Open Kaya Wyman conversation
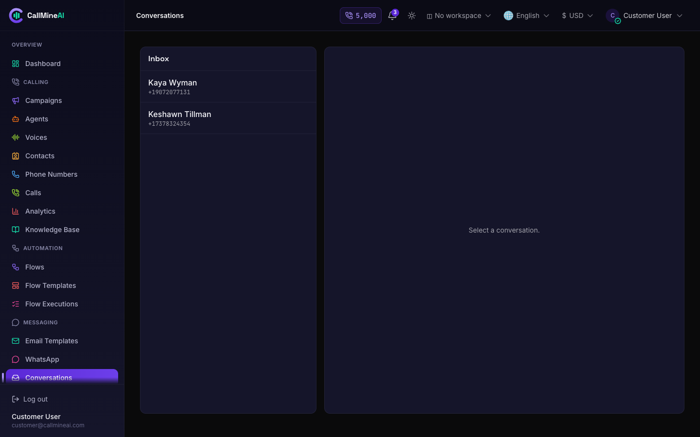700x437 pixels. 228,86
